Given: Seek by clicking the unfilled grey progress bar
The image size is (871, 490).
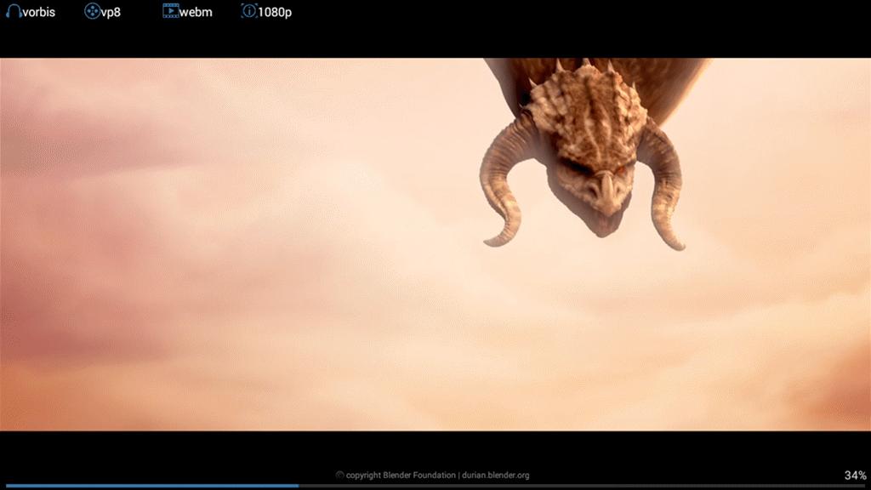Looking at the screenshot, I should coord(578,486).
